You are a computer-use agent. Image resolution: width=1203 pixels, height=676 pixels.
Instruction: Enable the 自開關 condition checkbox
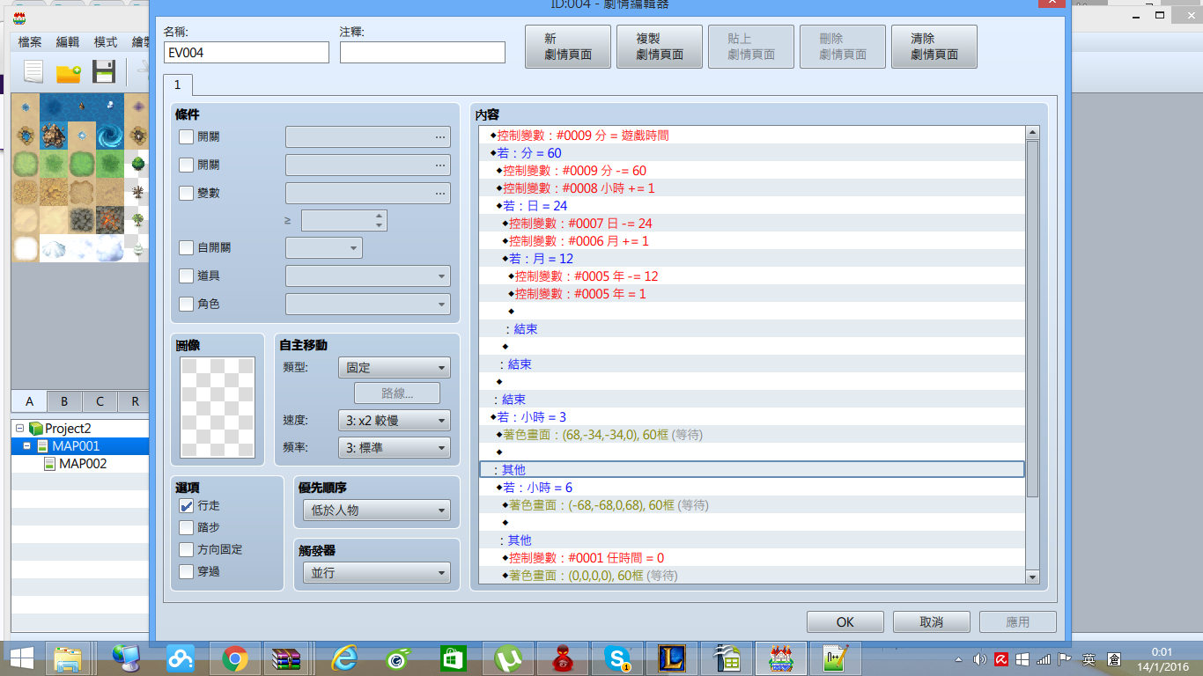click(186, 248)
